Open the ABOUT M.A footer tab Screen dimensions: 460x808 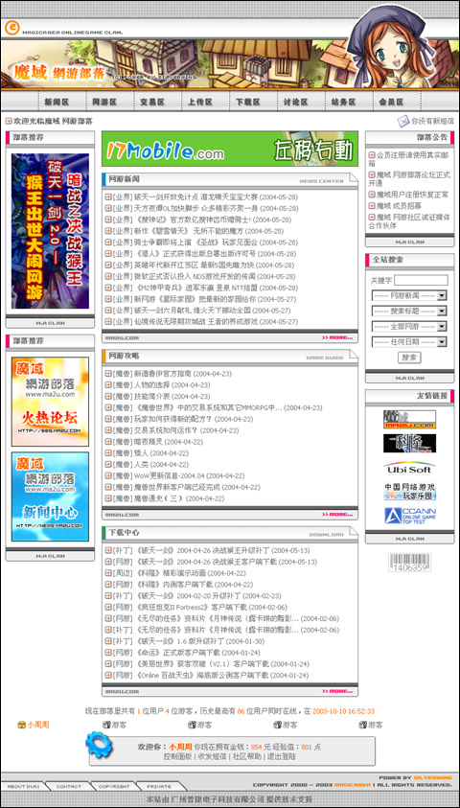click(x=24, y=786)
